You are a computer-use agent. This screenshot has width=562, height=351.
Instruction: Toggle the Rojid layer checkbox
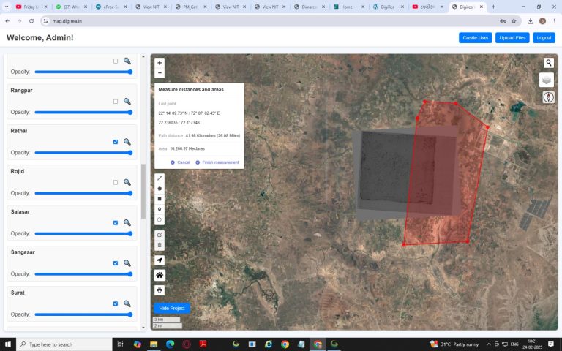pyautogui.click(x=116, y=182)
